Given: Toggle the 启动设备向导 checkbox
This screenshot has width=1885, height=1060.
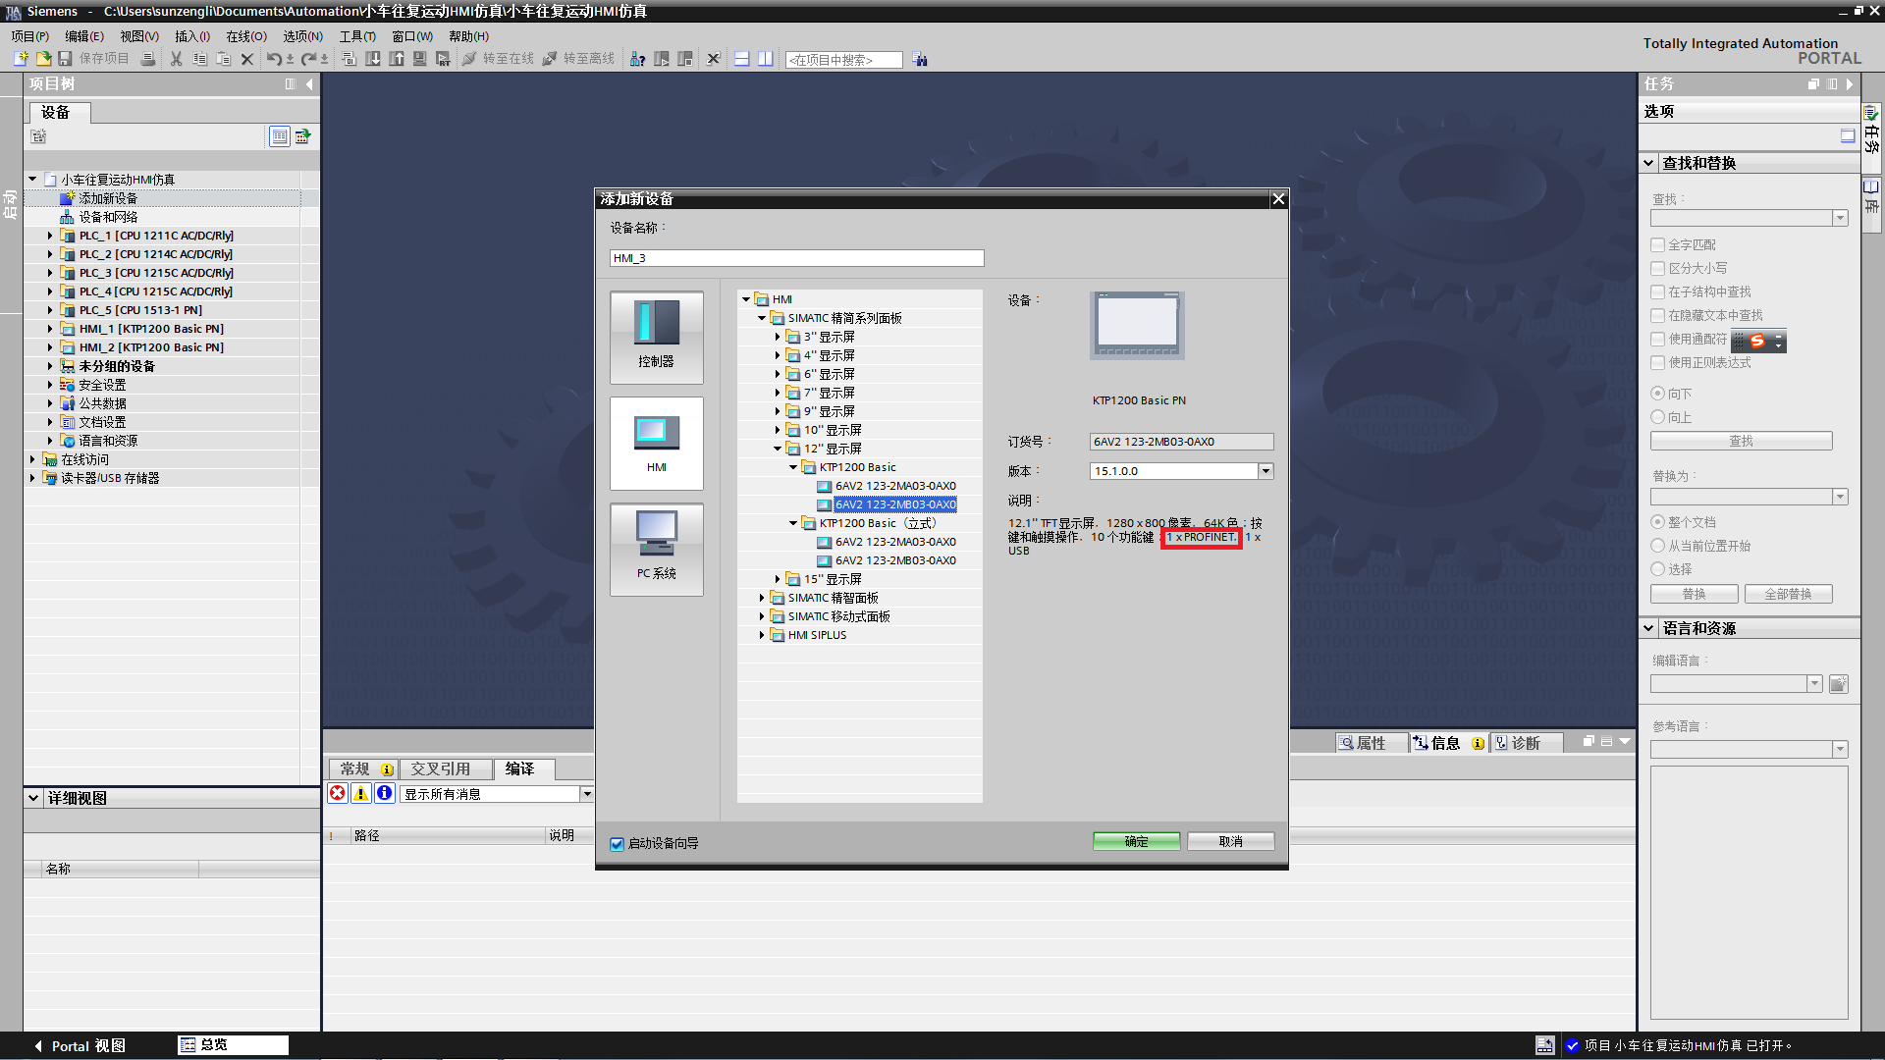Looking at the screenshot, I should click(617, 844).
